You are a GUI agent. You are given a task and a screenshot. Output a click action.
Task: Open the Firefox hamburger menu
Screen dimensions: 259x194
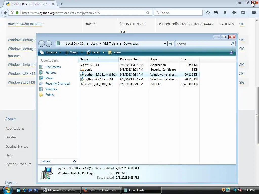pos(254,13)
